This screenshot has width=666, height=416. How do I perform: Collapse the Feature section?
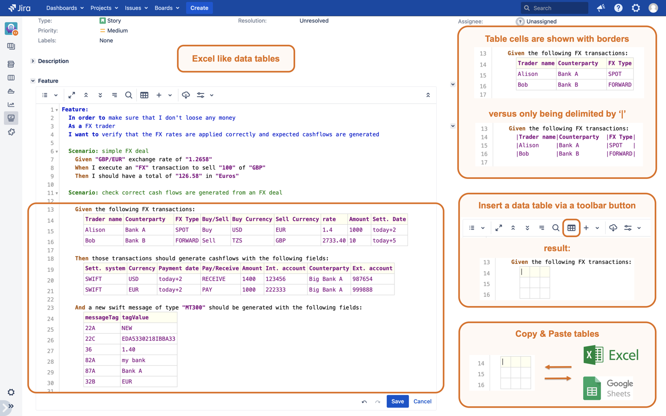(x=33, y=81)
